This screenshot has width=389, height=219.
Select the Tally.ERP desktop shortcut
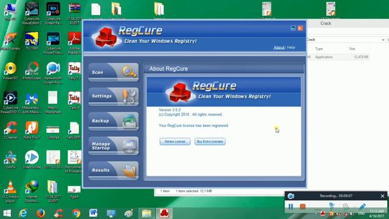[74, 130]
